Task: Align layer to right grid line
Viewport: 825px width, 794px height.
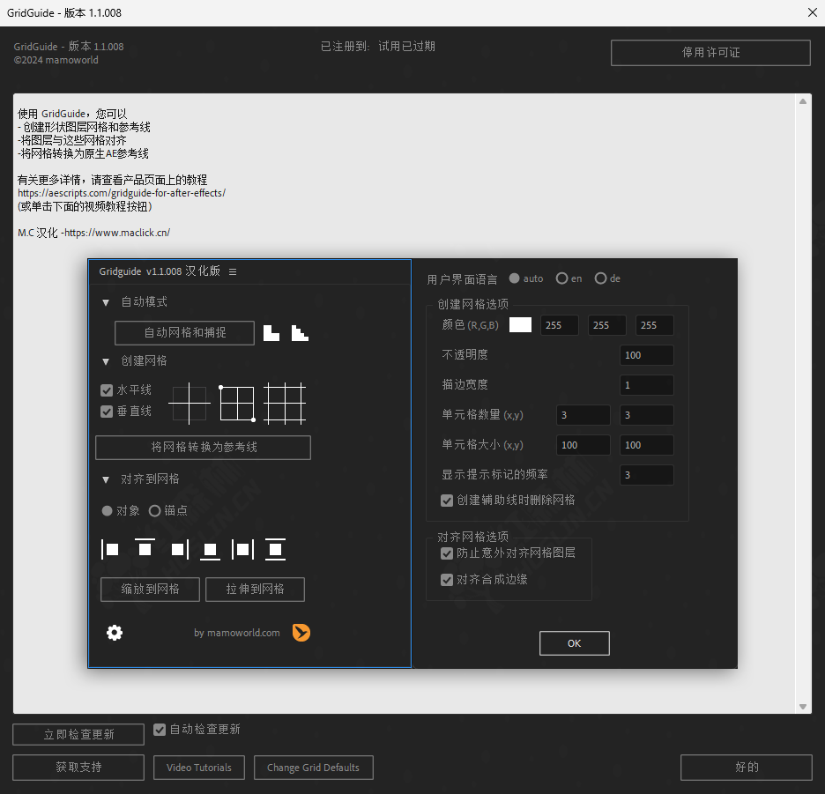Action: pos(180,549)
